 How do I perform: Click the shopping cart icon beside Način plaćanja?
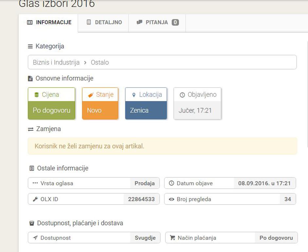(x=173, y=238)
